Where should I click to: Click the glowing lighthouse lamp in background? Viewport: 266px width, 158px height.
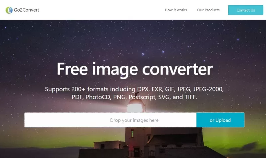tap(135, 107)
